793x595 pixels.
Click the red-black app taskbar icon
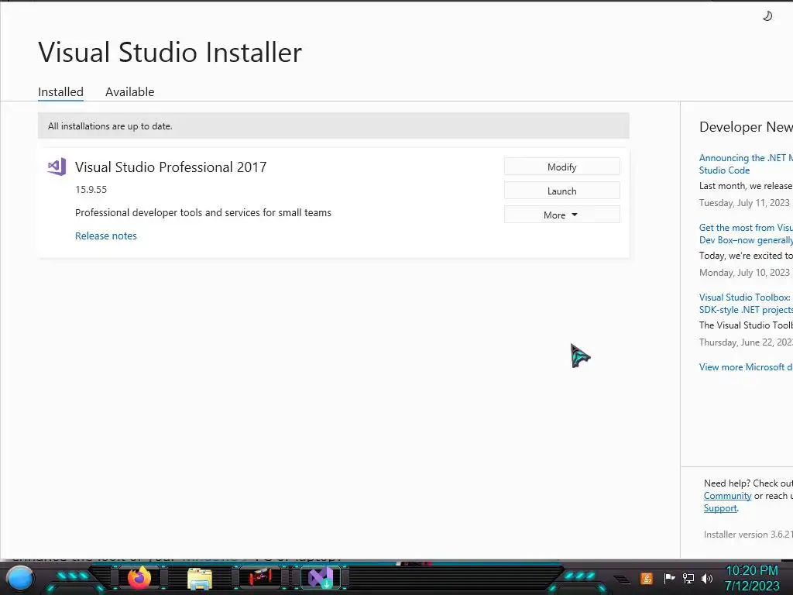pos(260,577)
